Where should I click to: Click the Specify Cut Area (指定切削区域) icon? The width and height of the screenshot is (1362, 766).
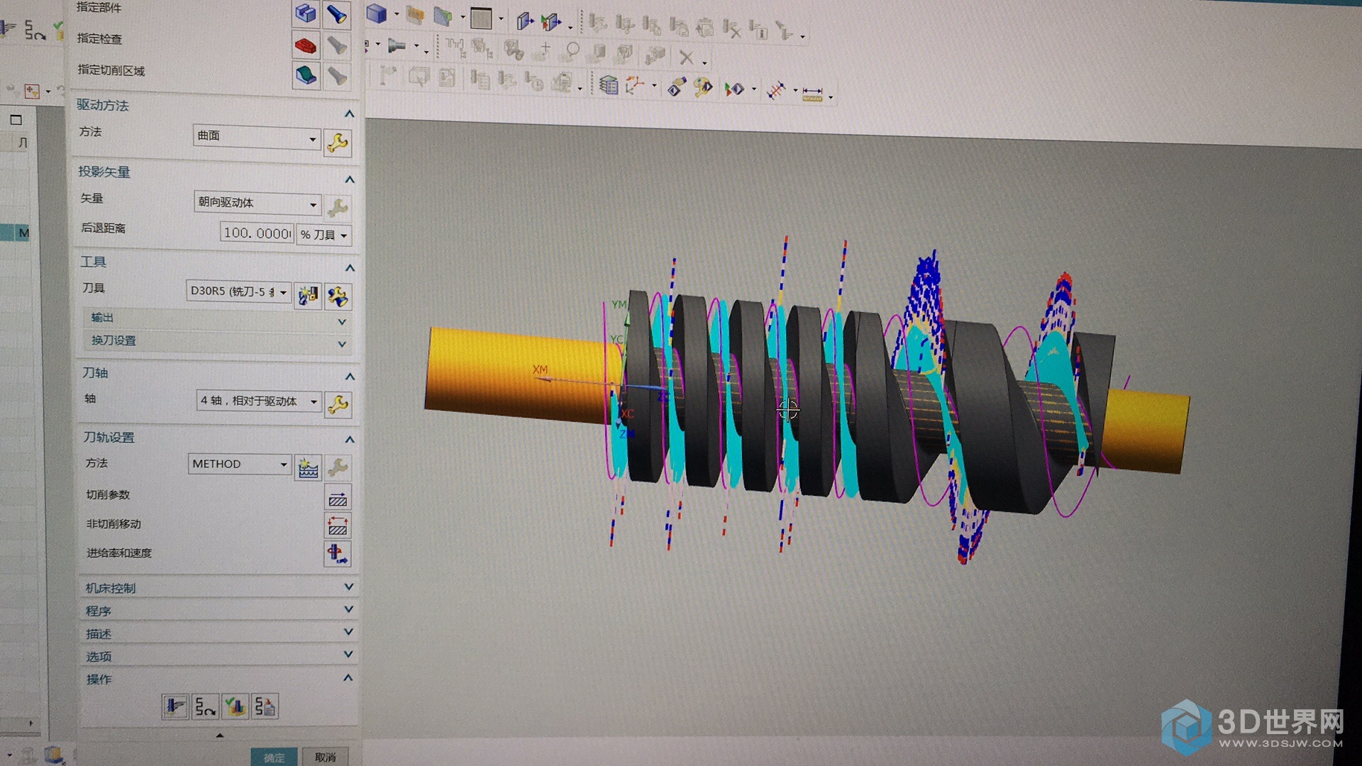[306, 74]
